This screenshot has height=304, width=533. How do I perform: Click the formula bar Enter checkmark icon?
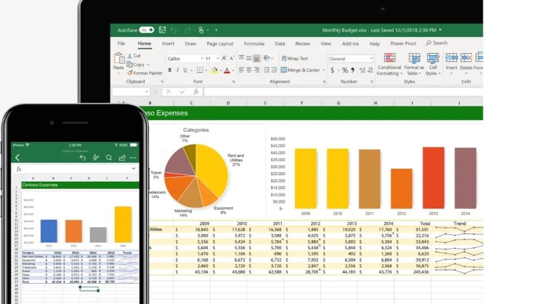point(183,91)
